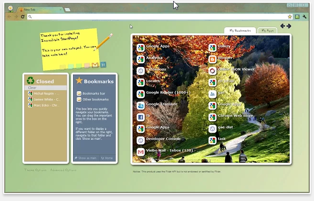
Task: Click the gold star icon in Bookmarks panel
Action: [x=79, y=80]
